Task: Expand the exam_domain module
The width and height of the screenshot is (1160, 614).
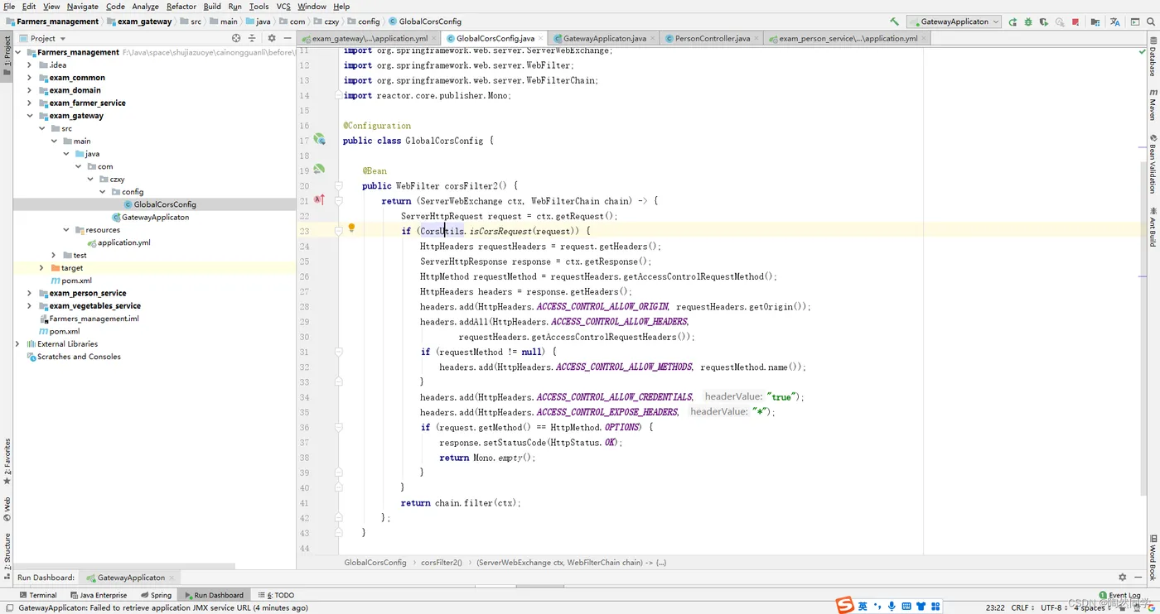Action: click(30, 90)
